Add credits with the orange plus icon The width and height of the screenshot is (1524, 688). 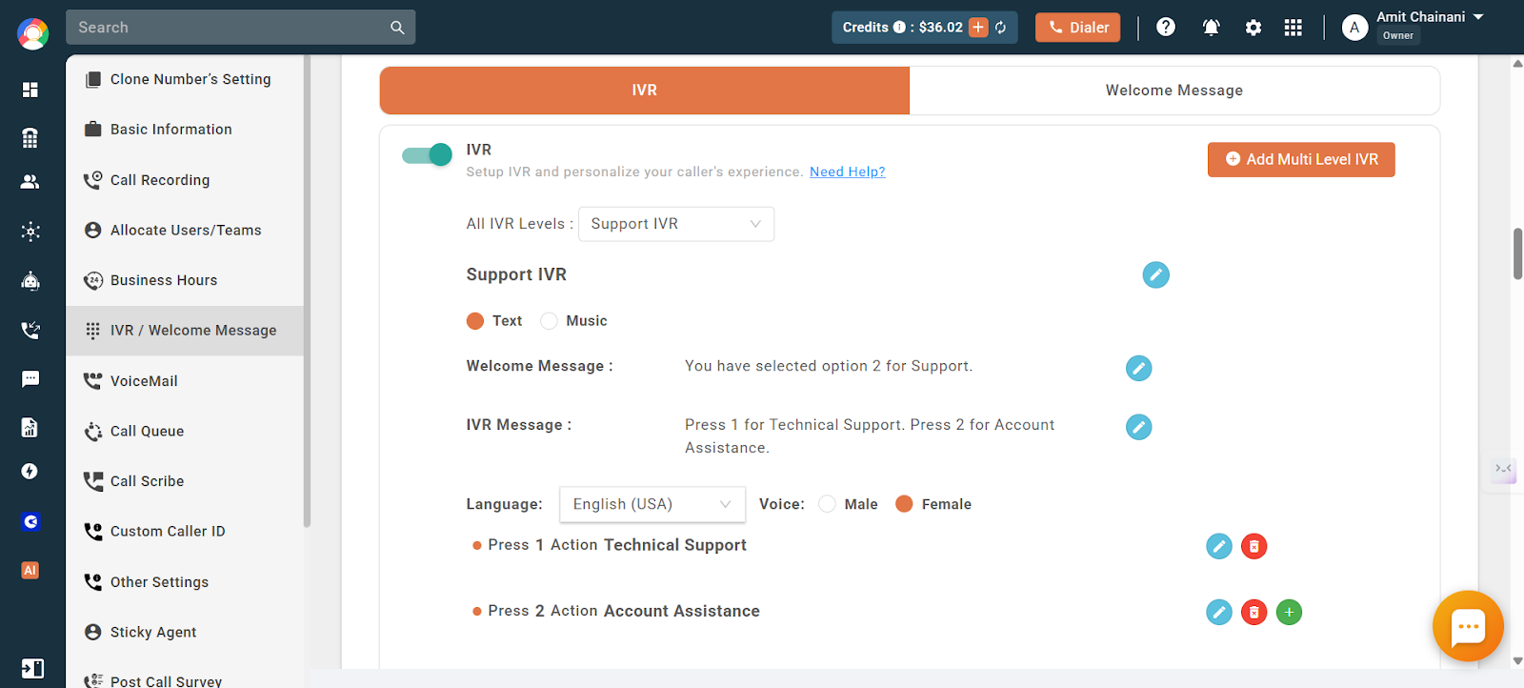(978, 28)
